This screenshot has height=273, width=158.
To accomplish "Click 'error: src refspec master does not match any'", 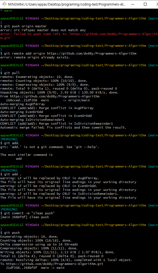I will (43, 30).
